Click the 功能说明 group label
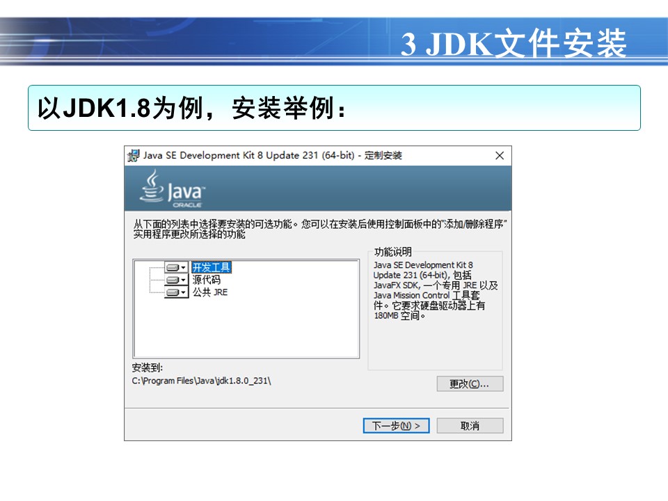The image size is (668, 501). tap(392, 252)
